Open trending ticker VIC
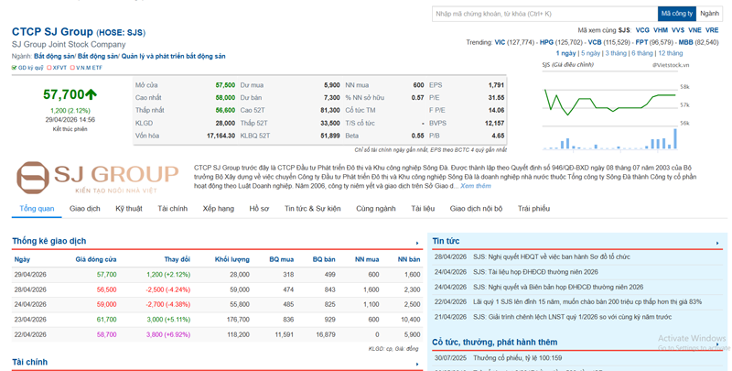This screenshot has width=732, height=371. [500, 42]
